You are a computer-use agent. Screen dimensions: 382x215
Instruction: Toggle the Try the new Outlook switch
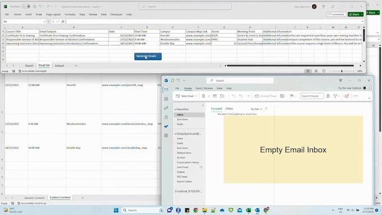point(367,88)
